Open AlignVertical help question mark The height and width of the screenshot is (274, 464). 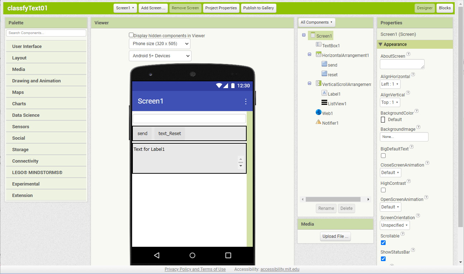coord(408,93)
